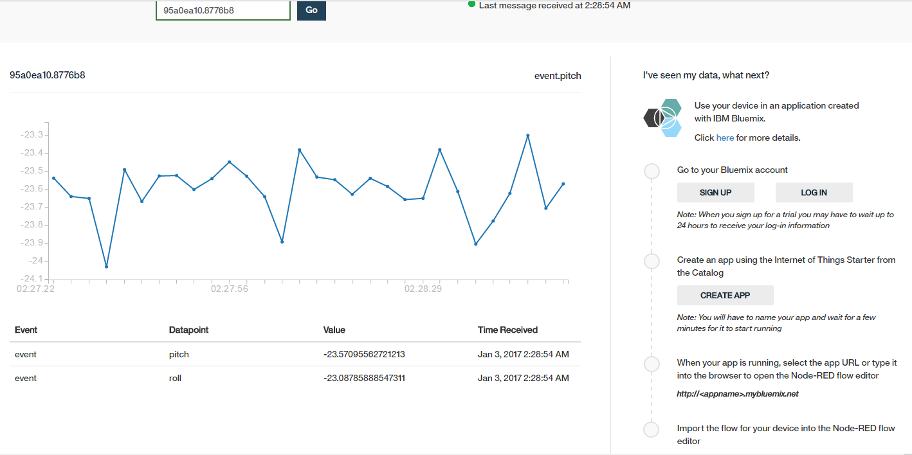The height and width of the screenshot is (455, 912).
Task: Click the IBM Bluemix hexagon logo
Action: (662, 118)
